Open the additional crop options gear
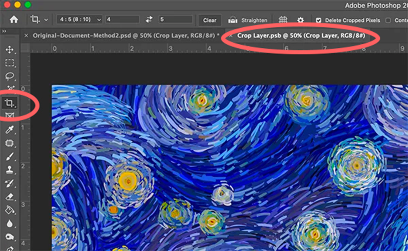 (301, 20)
